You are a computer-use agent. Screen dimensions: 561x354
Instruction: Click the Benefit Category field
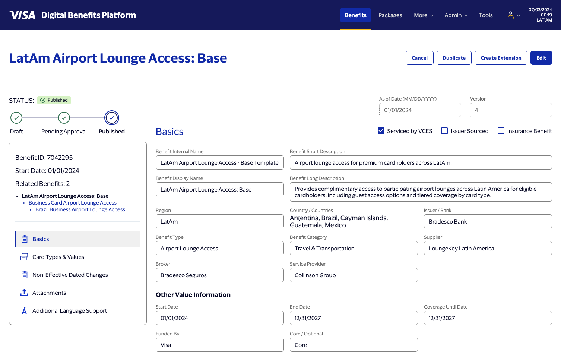(354, 248)
